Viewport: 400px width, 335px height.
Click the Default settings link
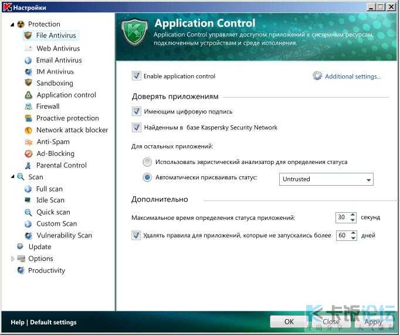point(53,323)
